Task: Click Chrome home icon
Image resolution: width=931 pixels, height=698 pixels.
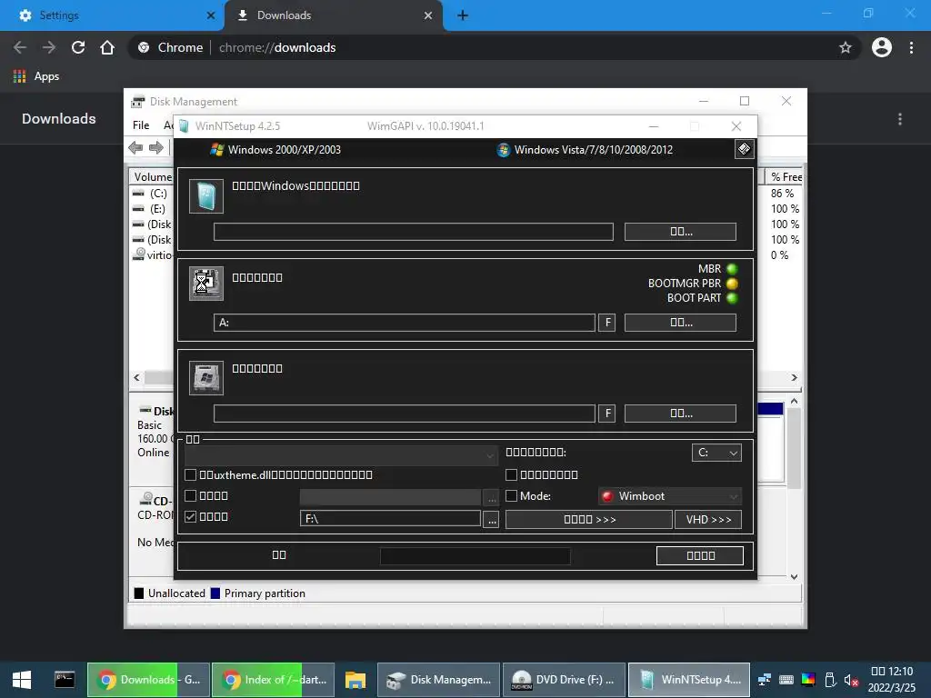Action: (107, 47)
